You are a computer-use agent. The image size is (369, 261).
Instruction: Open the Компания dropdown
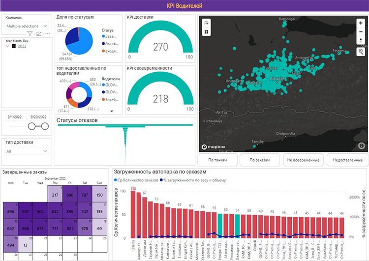click(x=27, y=26)
